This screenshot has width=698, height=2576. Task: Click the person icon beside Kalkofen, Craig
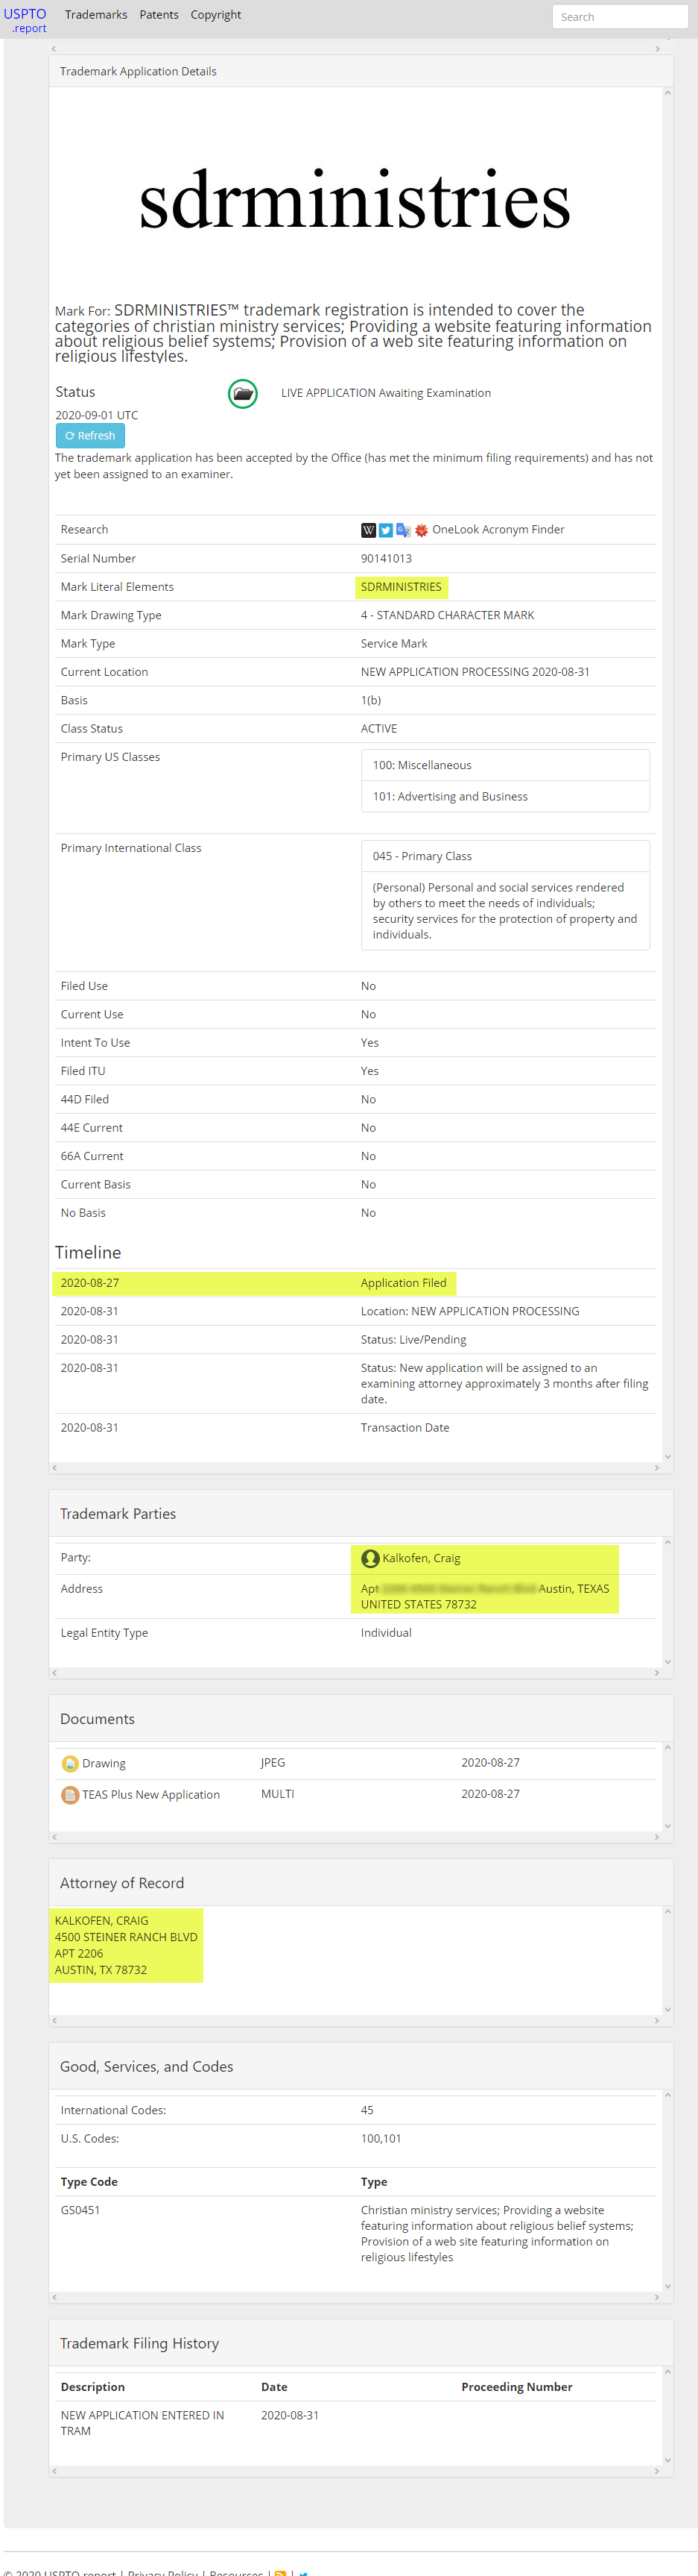(x=370, y=1558)
